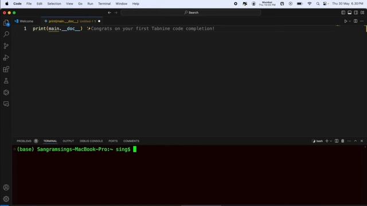Screen dimensions: 367x206
Task: Open Spotlight search in menu bar
Action: point(318,4)
